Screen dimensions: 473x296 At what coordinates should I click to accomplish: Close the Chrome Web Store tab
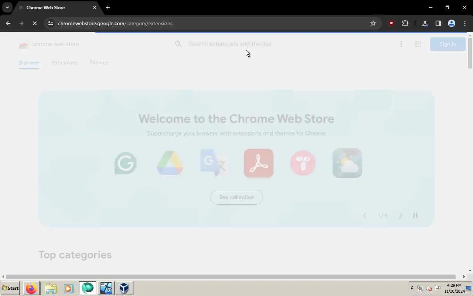tap(95, 7)
